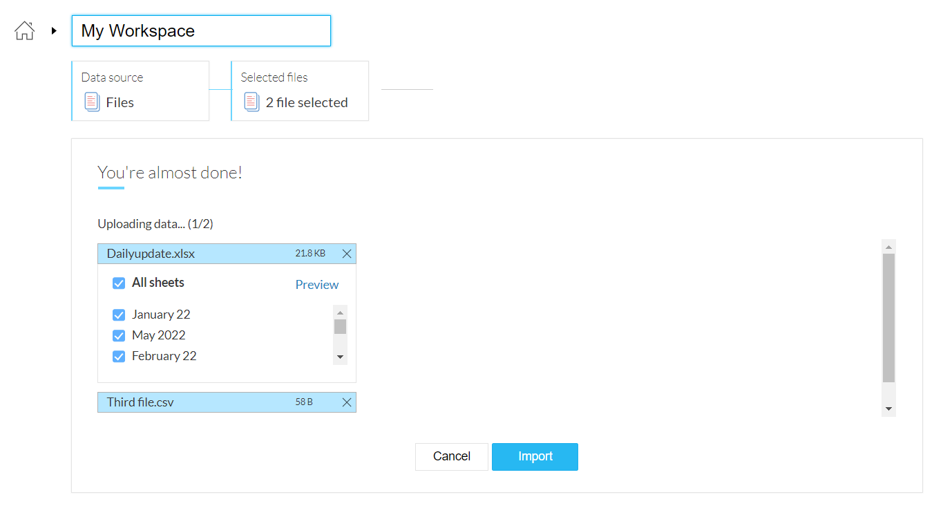The image size is (943, 506).
Task: Click the breadcrumb arrow beside home
Action: pyautogui.click(x=54, y=30)
